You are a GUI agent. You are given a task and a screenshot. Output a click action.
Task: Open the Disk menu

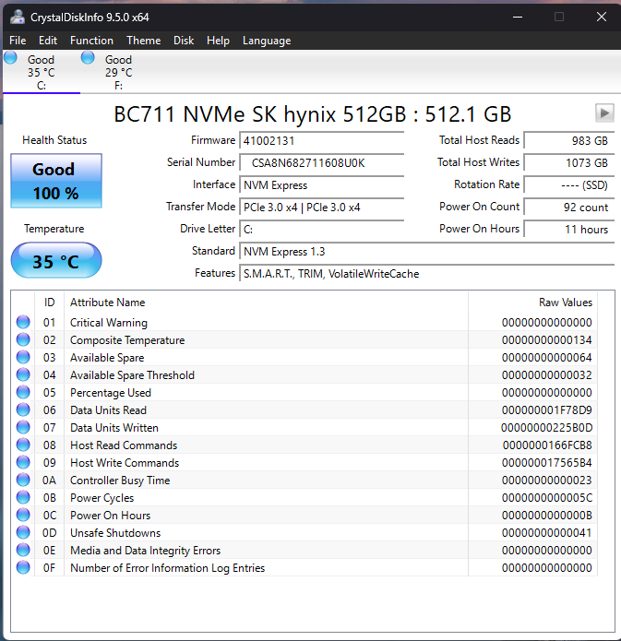tap(184, 41)
